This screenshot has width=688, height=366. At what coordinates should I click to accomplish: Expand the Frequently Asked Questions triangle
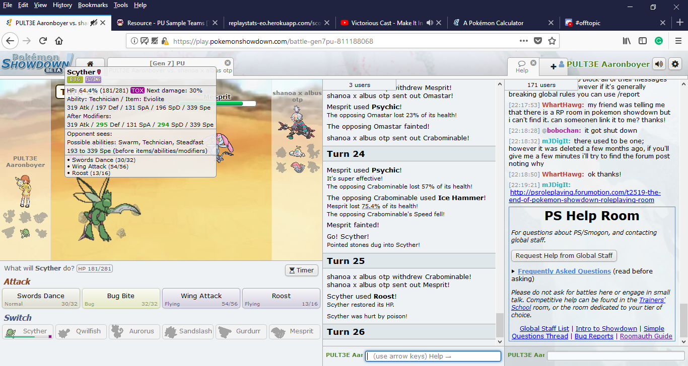pyautogui.click(x=513, y=271)
